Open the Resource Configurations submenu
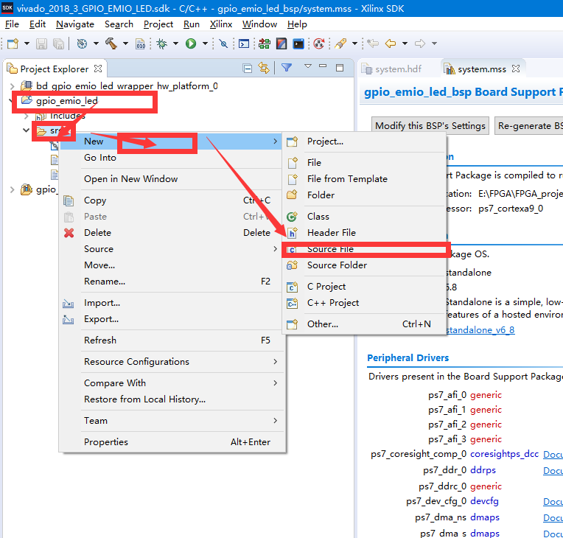The width and height of the screenshot is (563, 538). pos(172,362)
